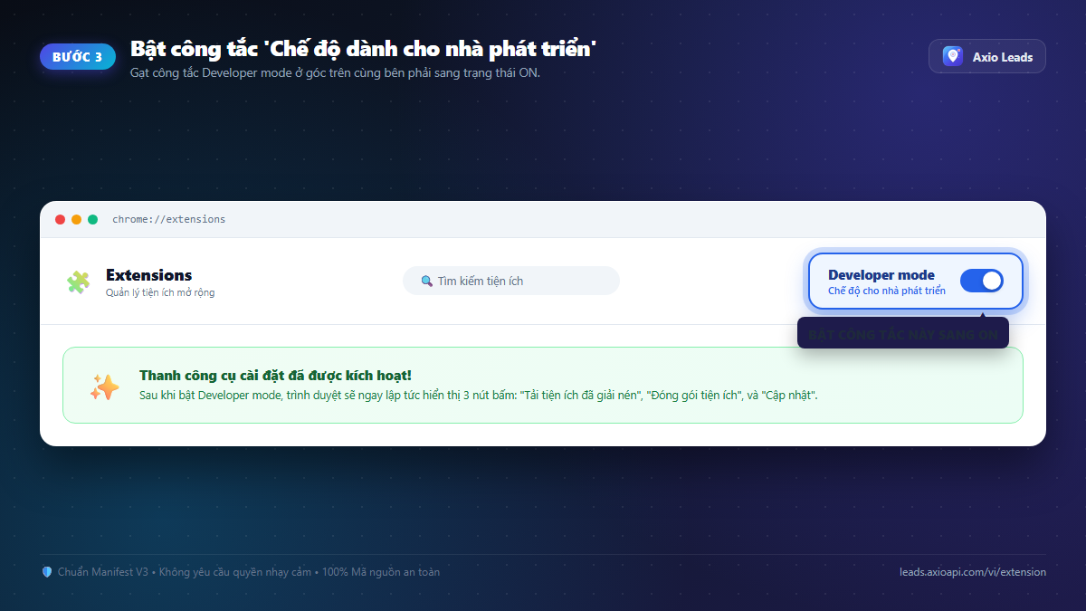Click the Axio Leads logo icon
The image size is (1086, 611).
pos(953,56)
